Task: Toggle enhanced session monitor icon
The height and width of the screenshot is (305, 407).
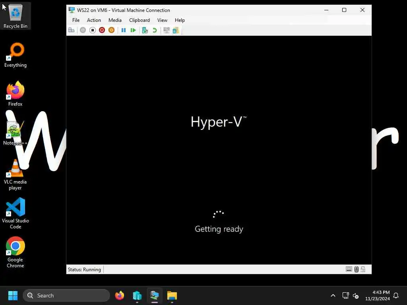Action: click(167, 30)
